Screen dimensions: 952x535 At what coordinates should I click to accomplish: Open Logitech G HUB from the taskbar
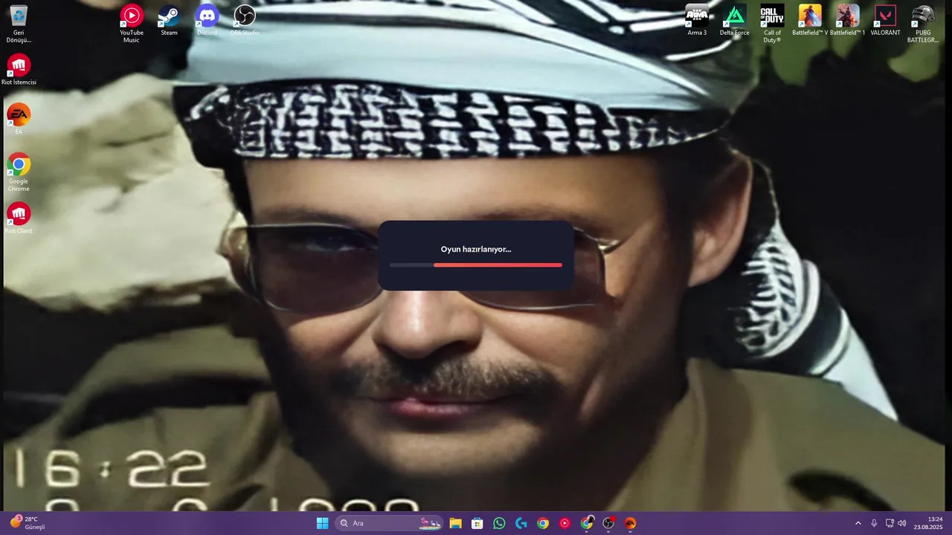point(521,523)
